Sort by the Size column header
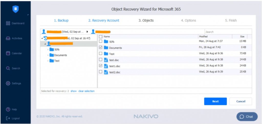Screen dimensions: 262x124 coord(242,37)
